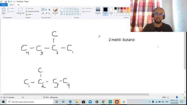Open Microsoft Edge from taskbar
This screenshot has width=187, height=105.
70,102
